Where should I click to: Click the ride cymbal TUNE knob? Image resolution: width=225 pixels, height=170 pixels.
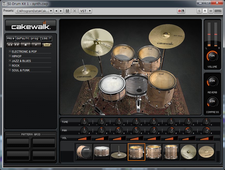[206, 122]
